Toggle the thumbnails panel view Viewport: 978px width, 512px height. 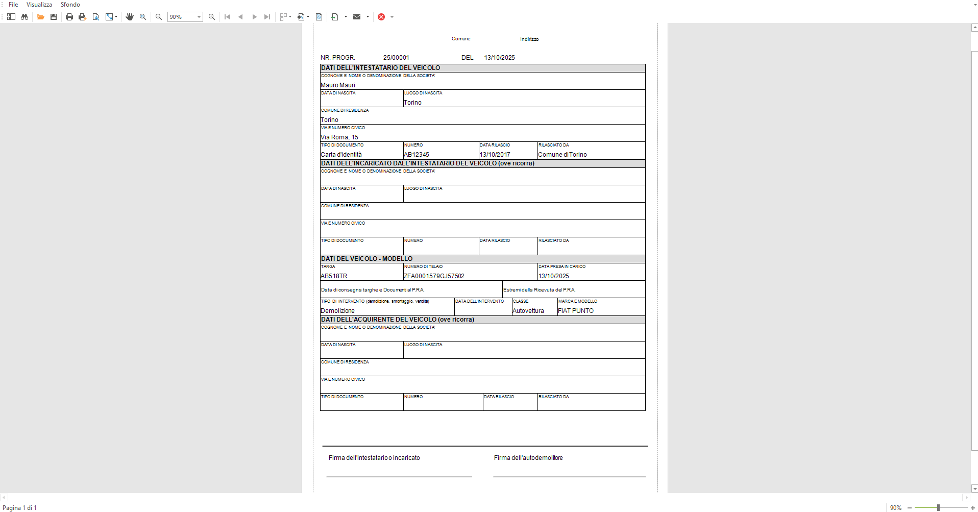click(11, 17)
